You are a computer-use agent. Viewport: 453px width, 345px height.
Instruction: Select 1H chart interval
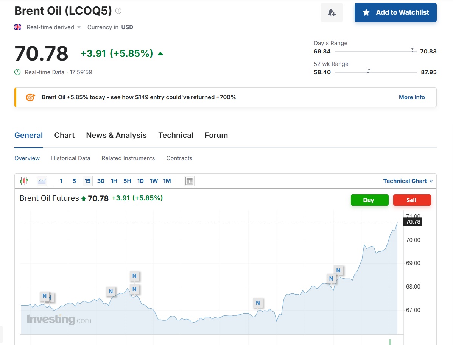(x=114, y=181)
